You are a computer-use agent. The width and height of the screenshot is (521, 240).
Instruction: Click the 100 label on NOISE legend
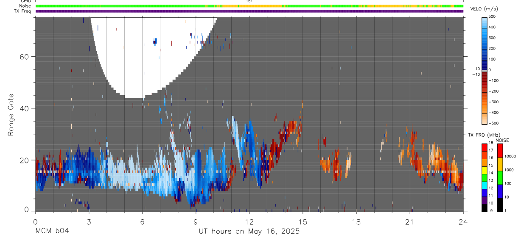[x=508, y=184]
